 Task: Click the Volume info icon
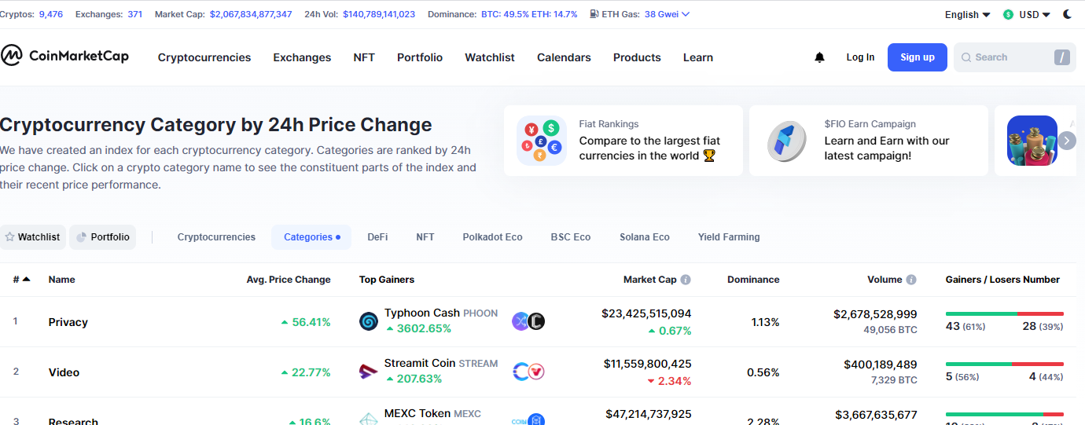click(911, 280)
